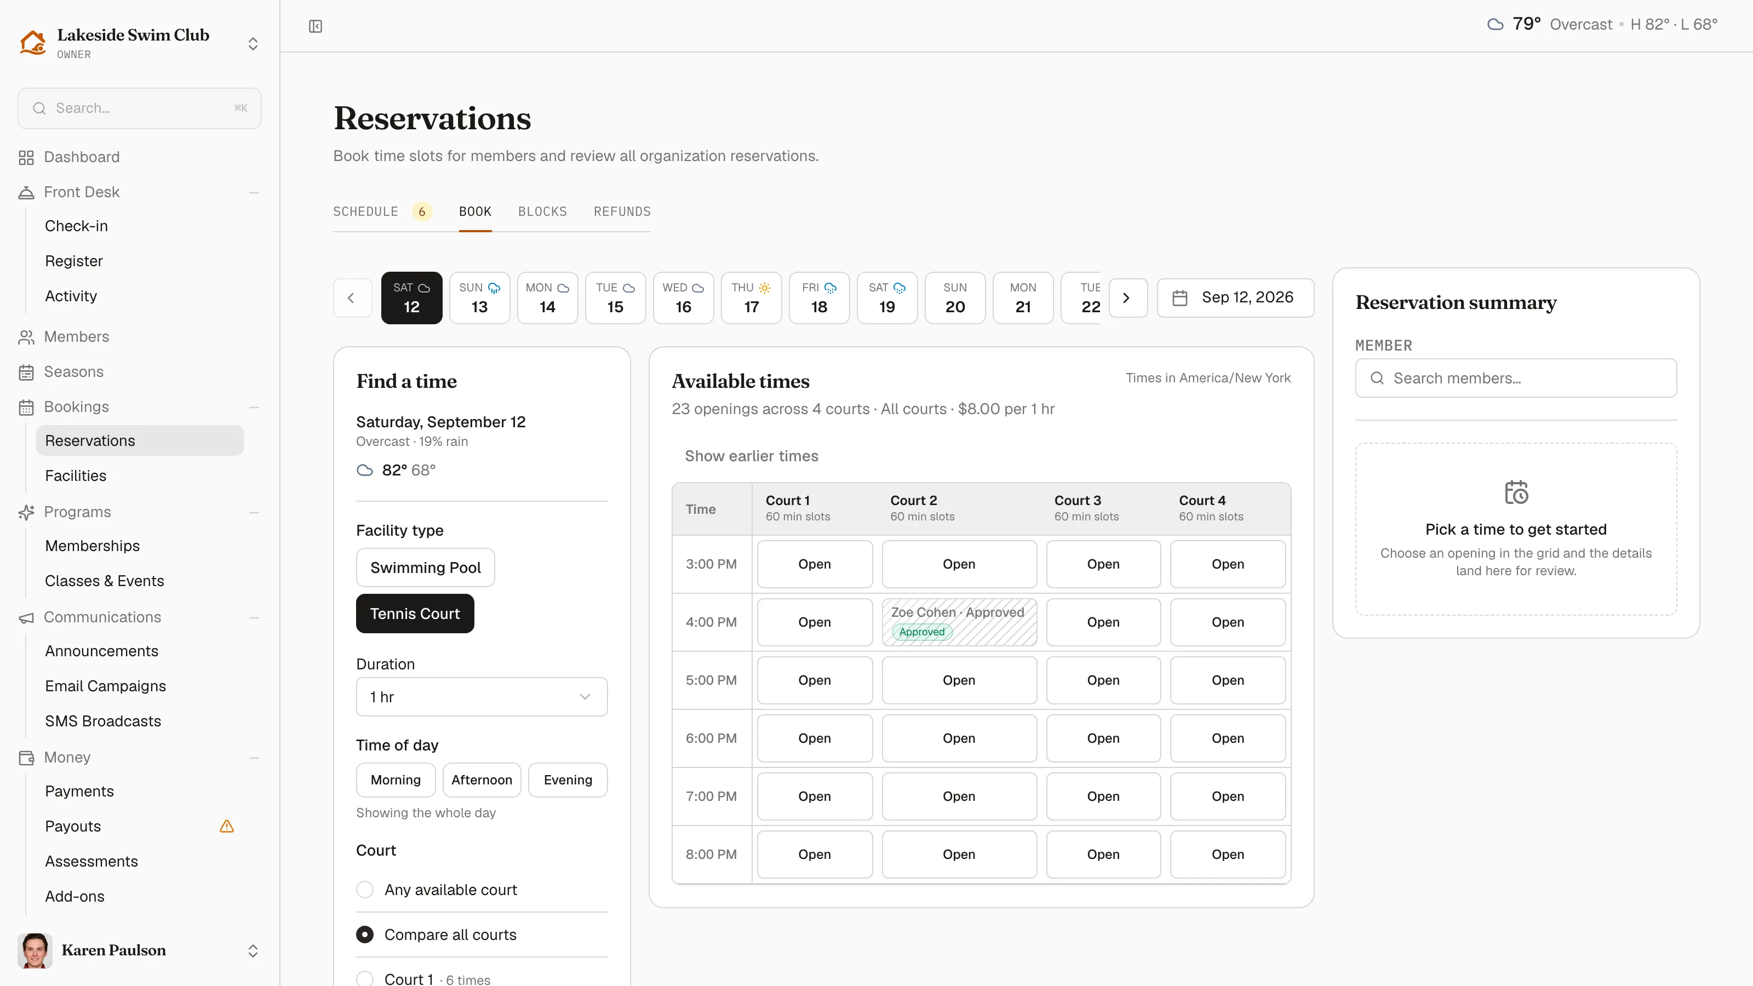
Task: Book Court 1 at 3:00 PM Open slot
Action: point(815,564)
